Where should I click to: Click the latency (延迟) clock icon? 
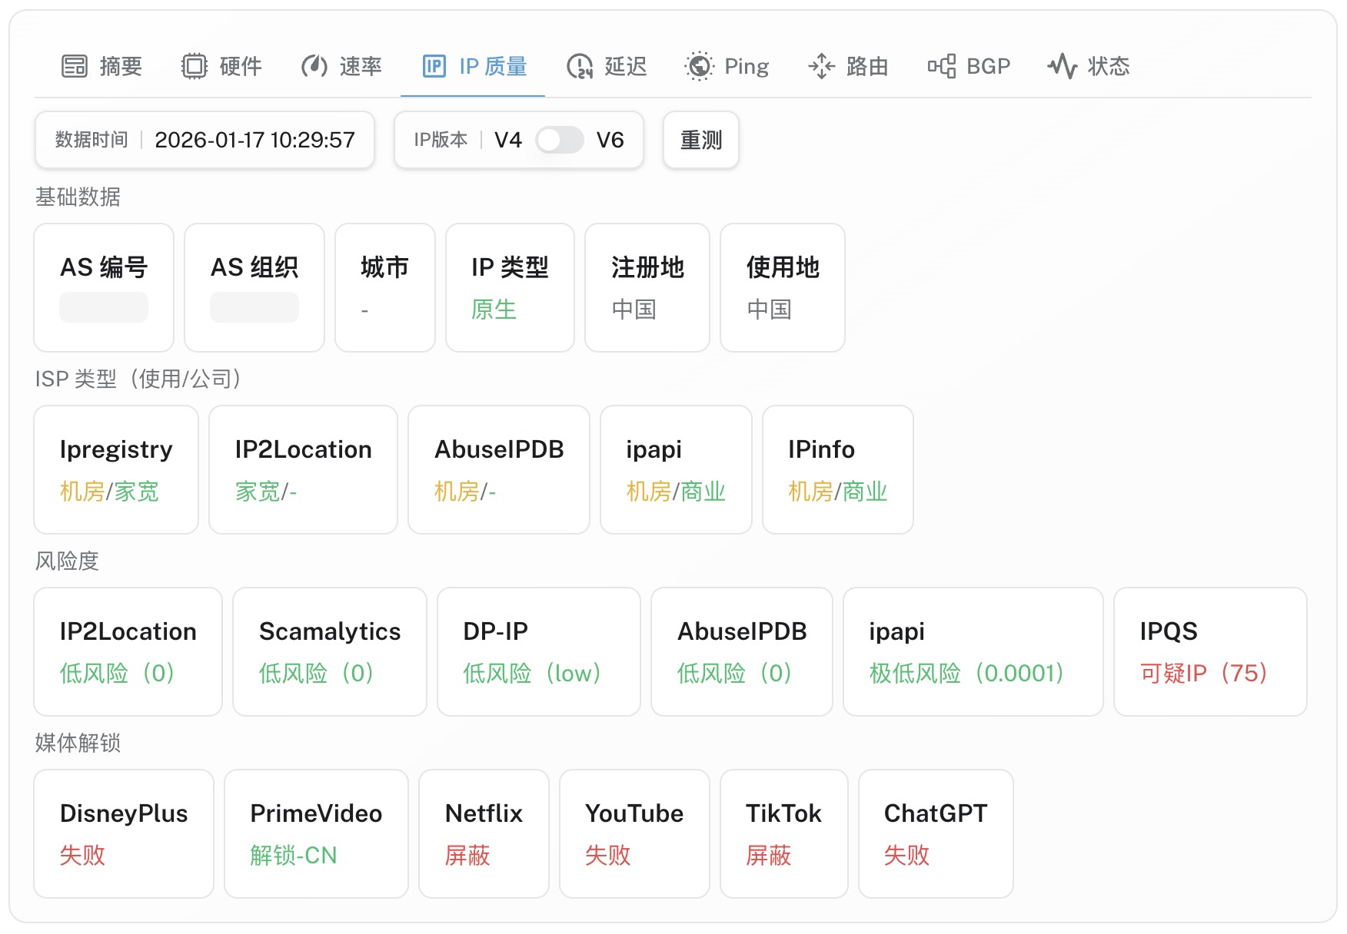click(x=580, y=67)
